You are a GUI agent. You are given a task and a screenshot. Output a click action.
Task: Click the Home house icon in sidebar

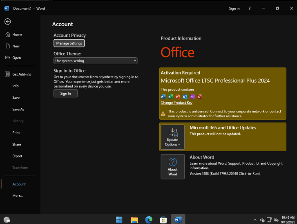tap(8, 34)
